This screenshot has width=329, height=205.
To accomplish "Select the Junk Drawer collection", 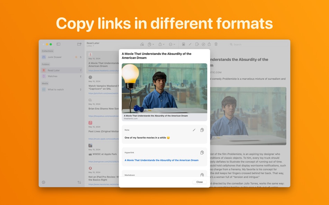I will [x=62, y=57].
